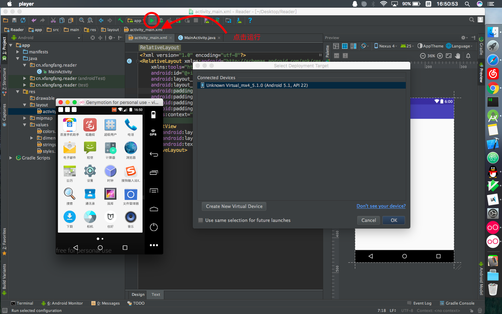This screenshot has height=314, width=502.
Task: Click OK in Select Deployment Target
Action: [394, 220]
